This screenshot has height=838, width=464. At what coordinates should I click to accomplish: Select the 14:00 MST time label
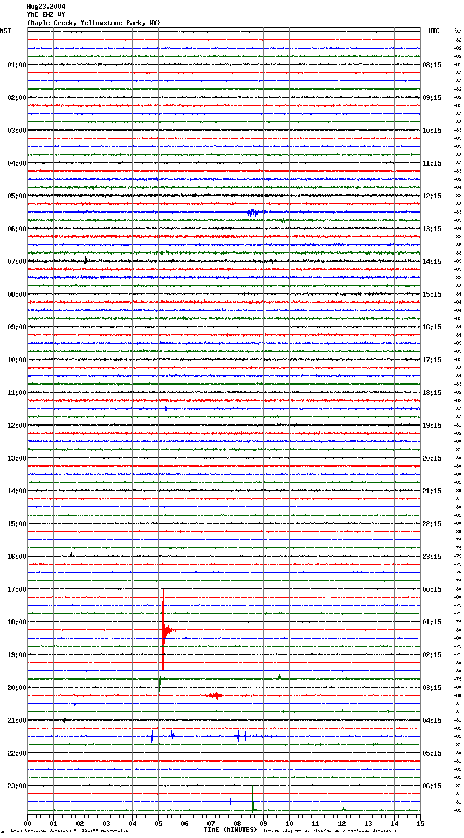(17, 491)
